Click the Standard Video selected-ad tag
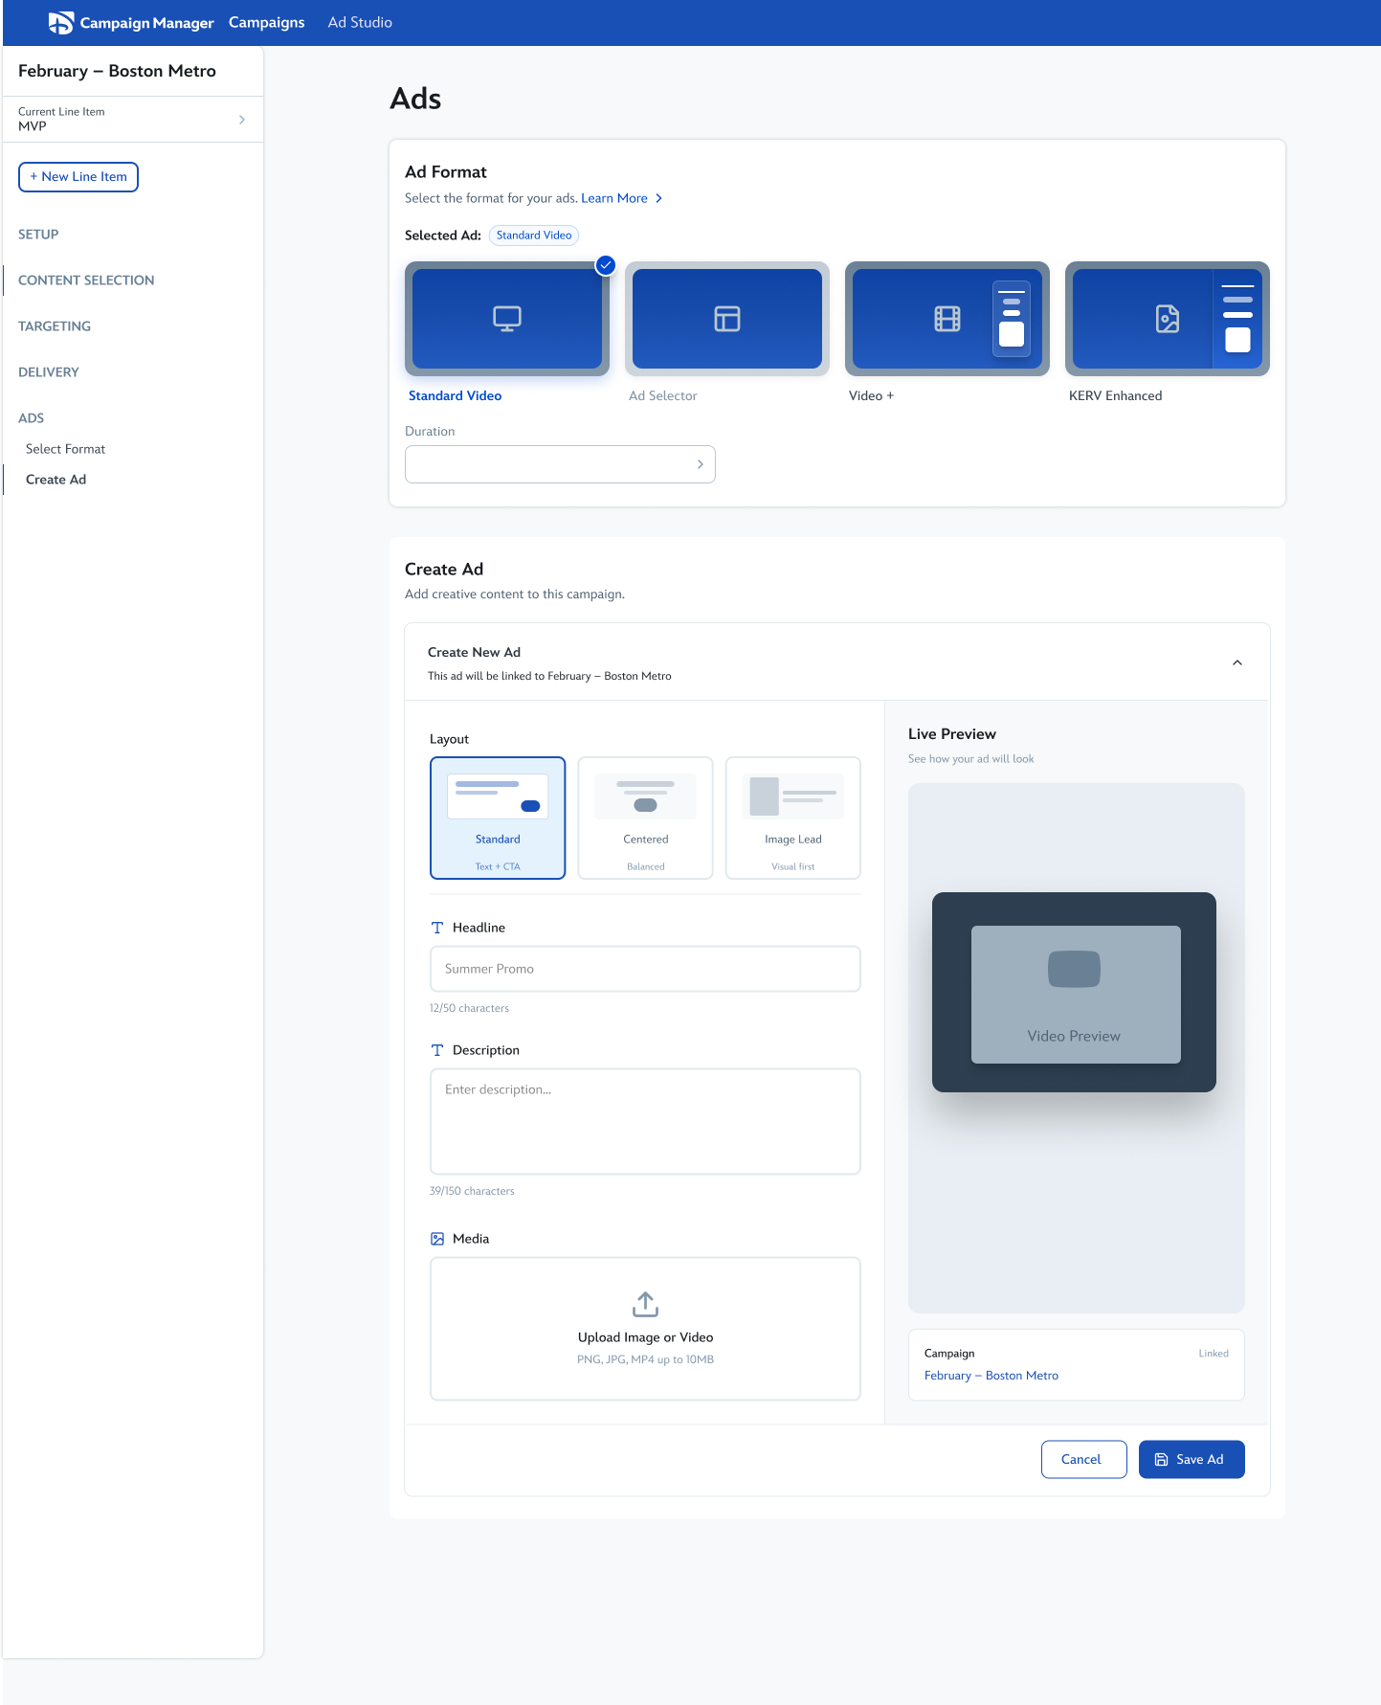Image resolution: width=1381 pixels, height=1705 pixels. click(x=534, y=236)
